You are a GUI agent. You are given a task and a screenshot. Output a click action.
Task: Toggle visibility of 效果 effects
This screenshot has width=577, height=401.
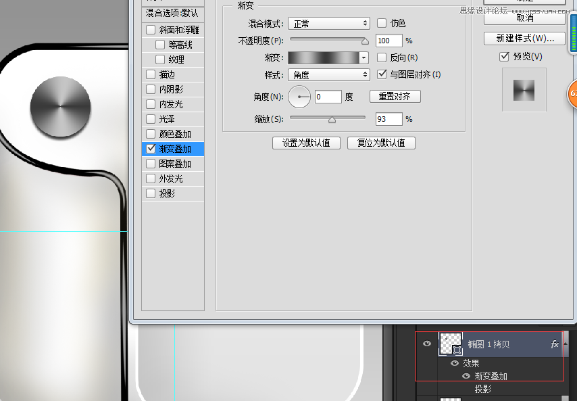pyautogui.click(x=455, y=363)
